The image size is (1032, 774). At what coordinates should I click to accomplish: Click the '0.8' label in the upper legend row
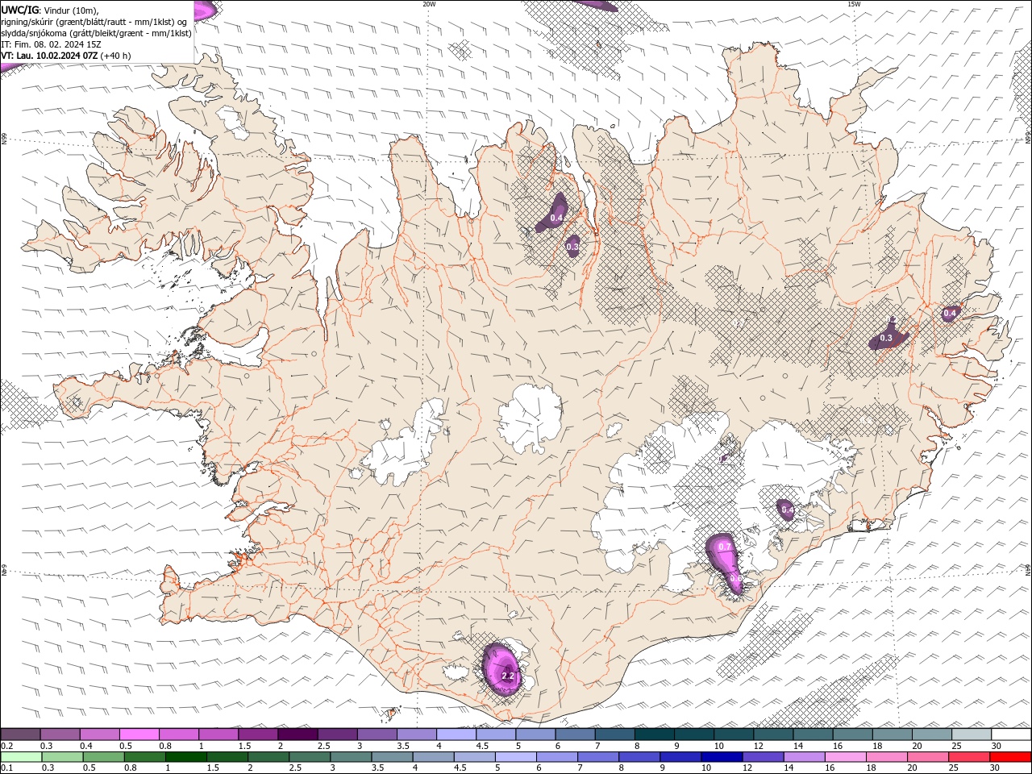click(165, 746)
